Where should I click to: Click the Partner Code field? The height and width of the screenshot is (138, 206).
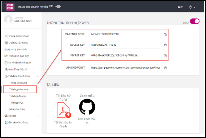pos(125,34)
